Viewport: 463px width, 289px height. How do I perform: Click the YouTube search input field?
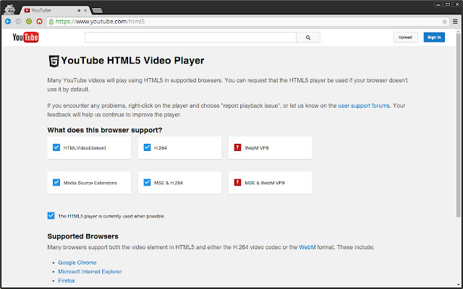coord(190,38)
